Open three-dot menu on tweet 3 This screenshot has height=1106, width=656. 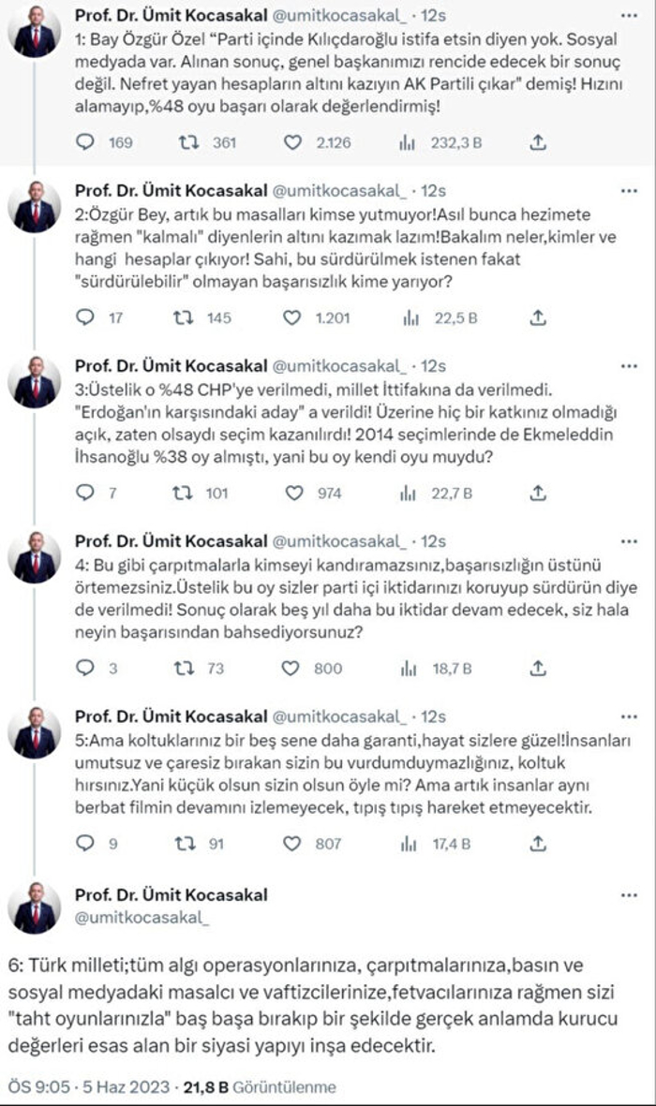[628, 366]
